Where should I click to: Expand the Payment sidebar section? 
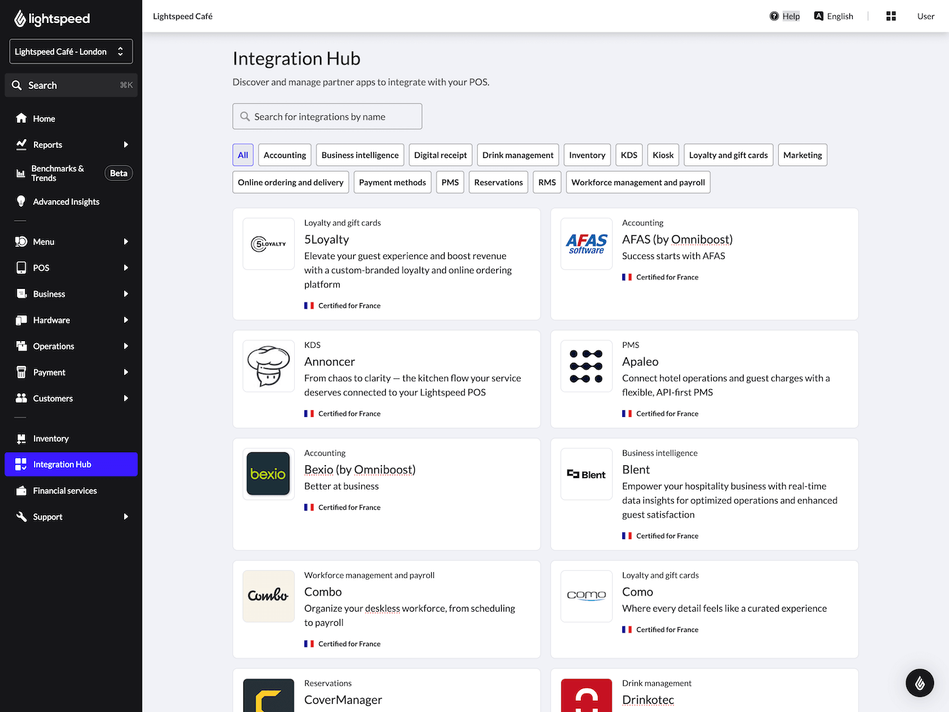tap(49, 372)
